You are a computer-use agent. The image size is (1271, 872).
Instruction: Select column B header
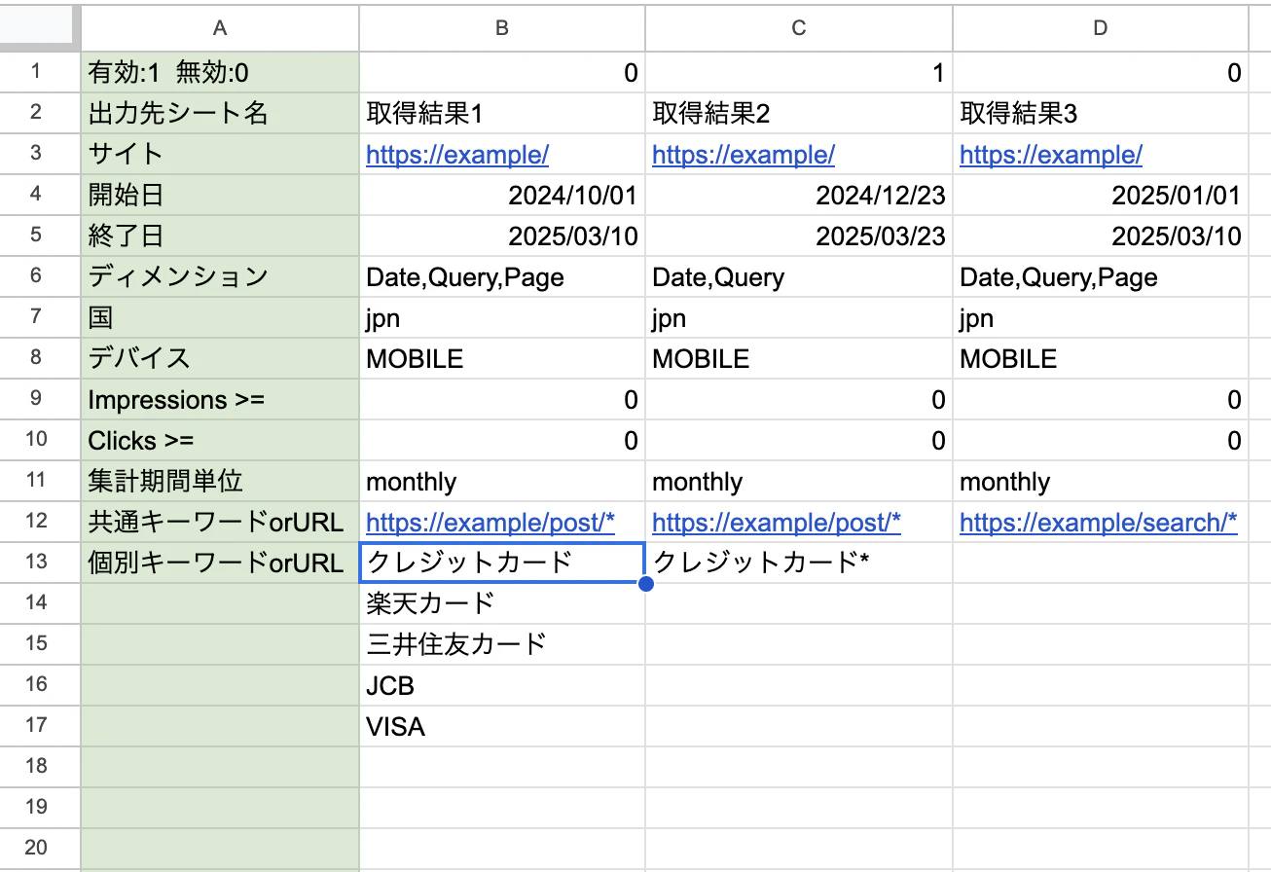tap(502, 27)
